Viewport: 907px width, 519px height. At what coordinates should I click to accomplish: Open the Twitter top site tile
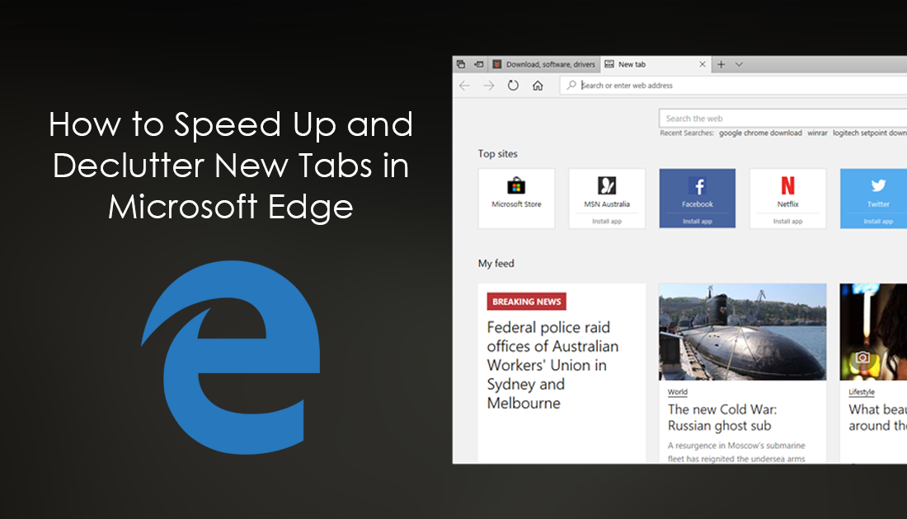click(873, 199)
